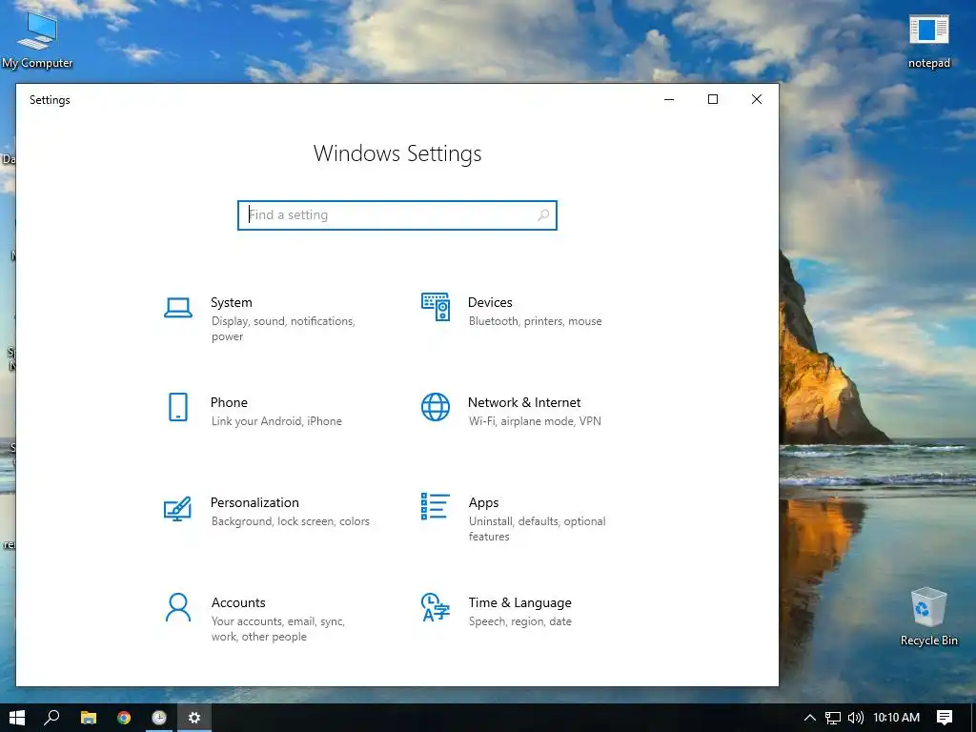This screenshot has width=976, height=732.
Task: Open the Phone category title
Action: (229, 402)
